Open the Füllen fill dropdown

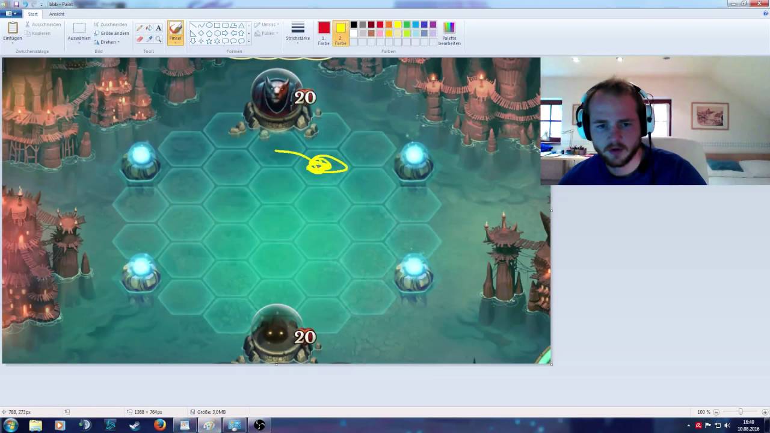pos(265,33)
